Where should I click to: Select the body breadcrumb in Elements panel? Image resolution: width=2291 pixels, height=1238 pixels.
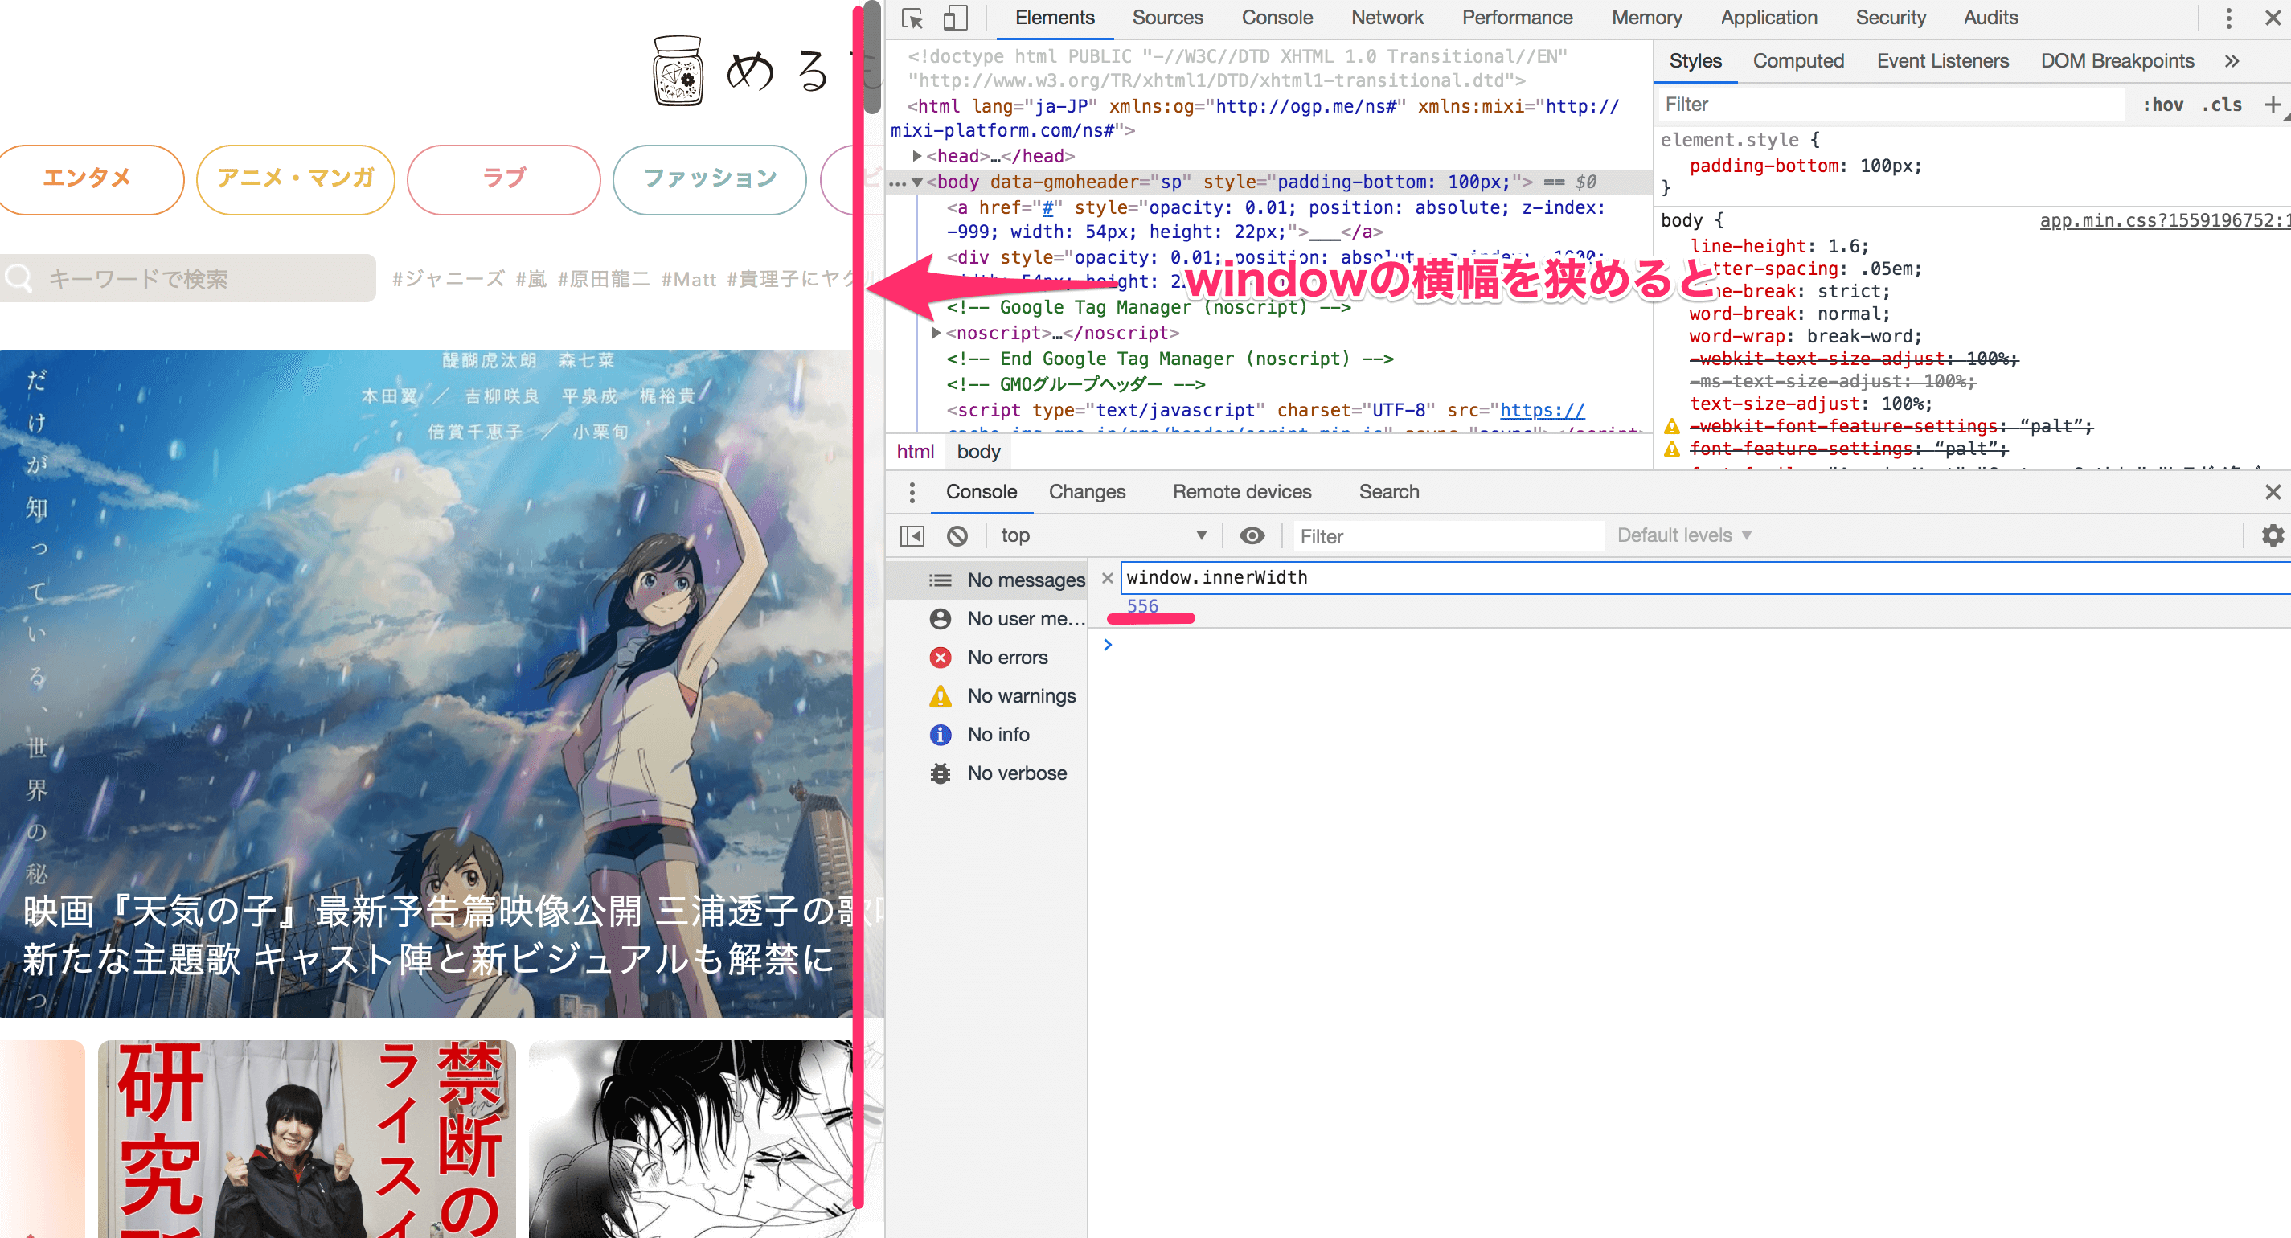click(x=978, y=451)
